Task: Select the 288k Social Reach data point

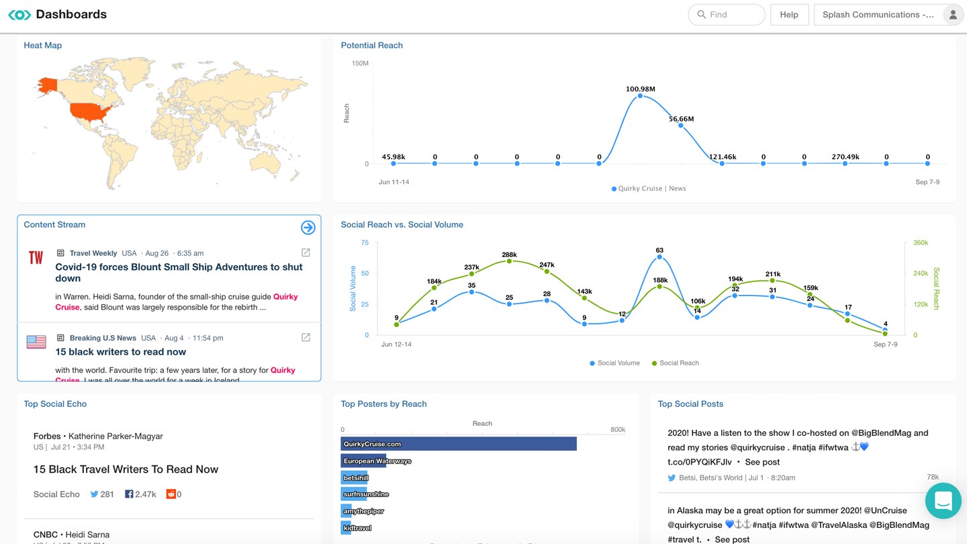Action: point(509,261)
